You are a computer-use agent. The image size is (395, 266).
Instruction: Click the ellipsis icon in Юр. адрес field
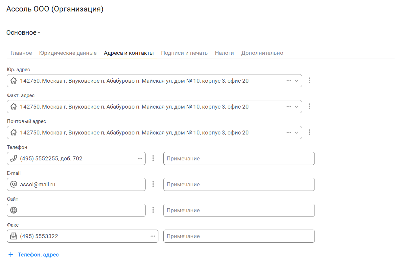289,81
